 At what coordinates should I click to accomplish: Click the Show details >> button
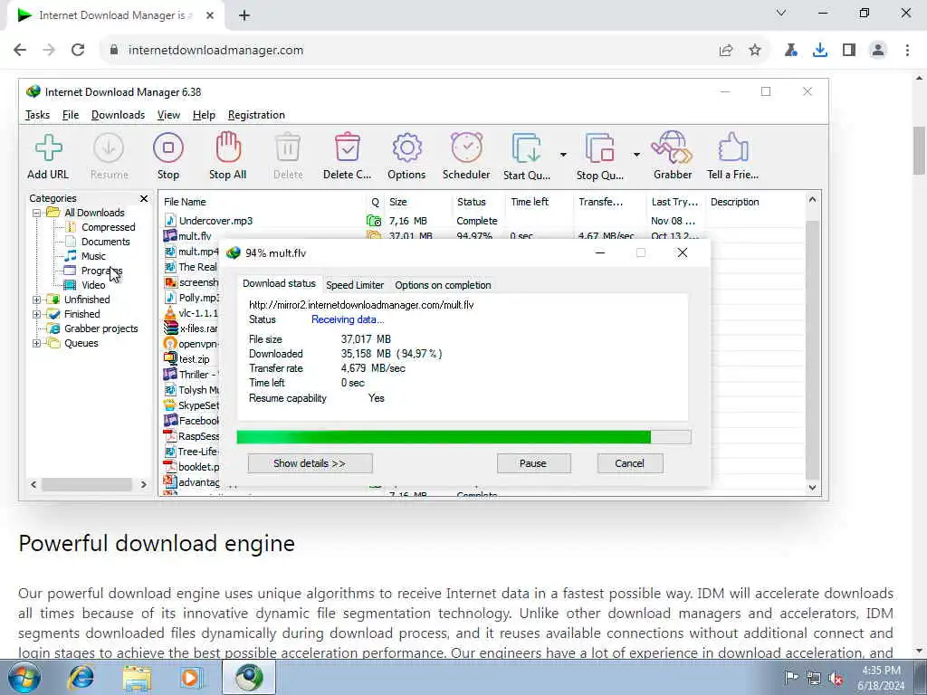(310, 464)
